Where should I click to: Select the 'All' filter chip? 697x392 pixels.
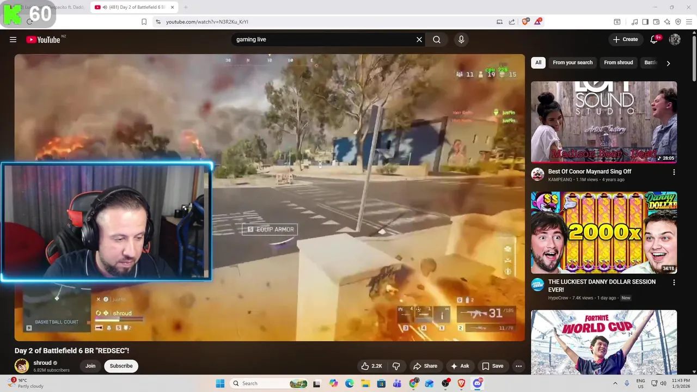click(538, 63)
